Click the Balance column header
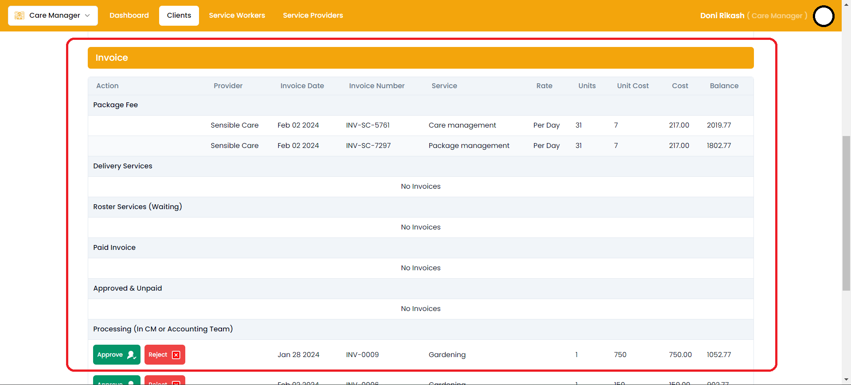The width and height of the screenshot is (851, 385). pyautogui.click(x=724, y=86)
